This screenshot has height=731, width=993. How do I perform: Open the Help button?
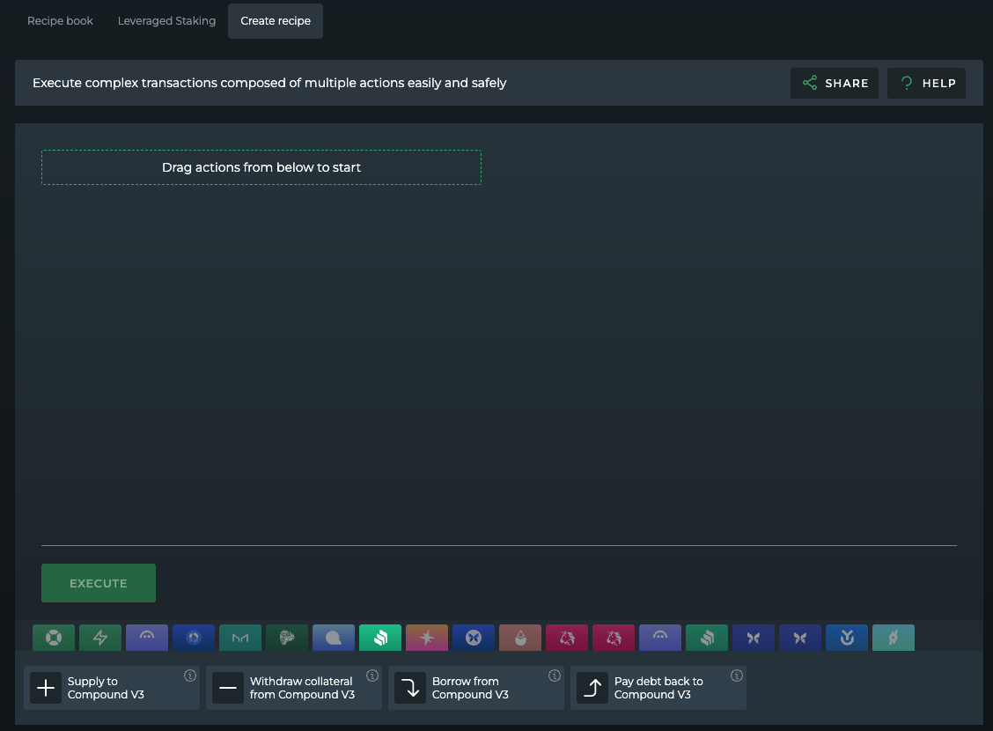(x=927, y=83)
